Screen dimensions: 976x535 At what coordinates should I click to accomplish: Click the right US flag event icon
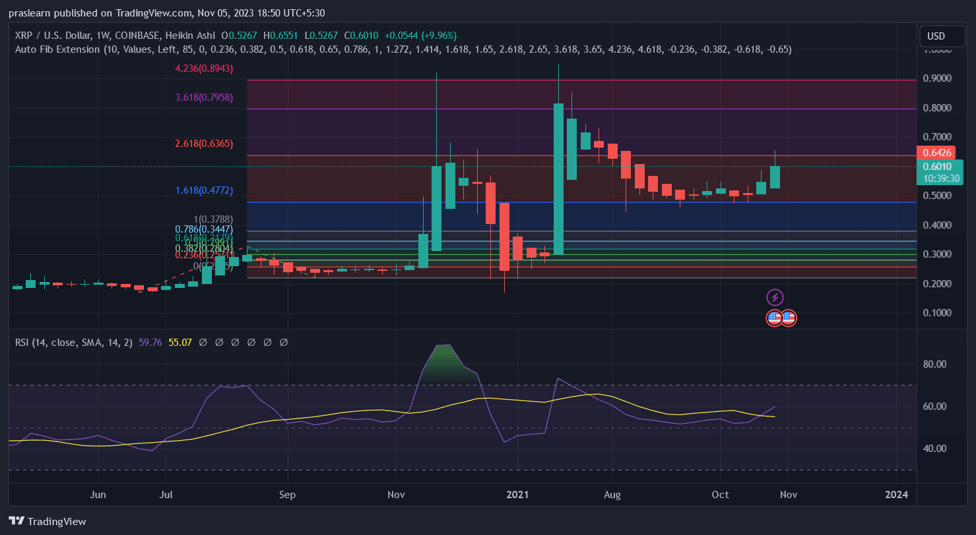(x=789, y=318)
